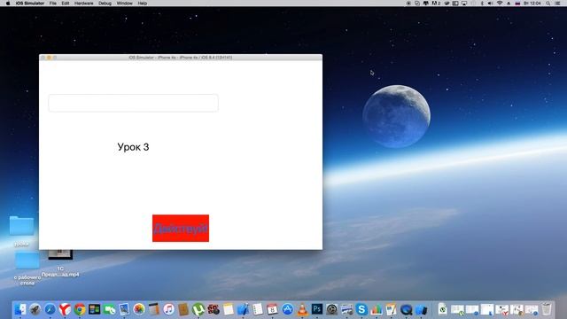
Task: Open the Trash in the Dock
Action: [547, 309]
